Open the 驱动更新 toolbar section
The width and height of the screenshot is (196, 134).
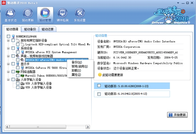(28, 15)
